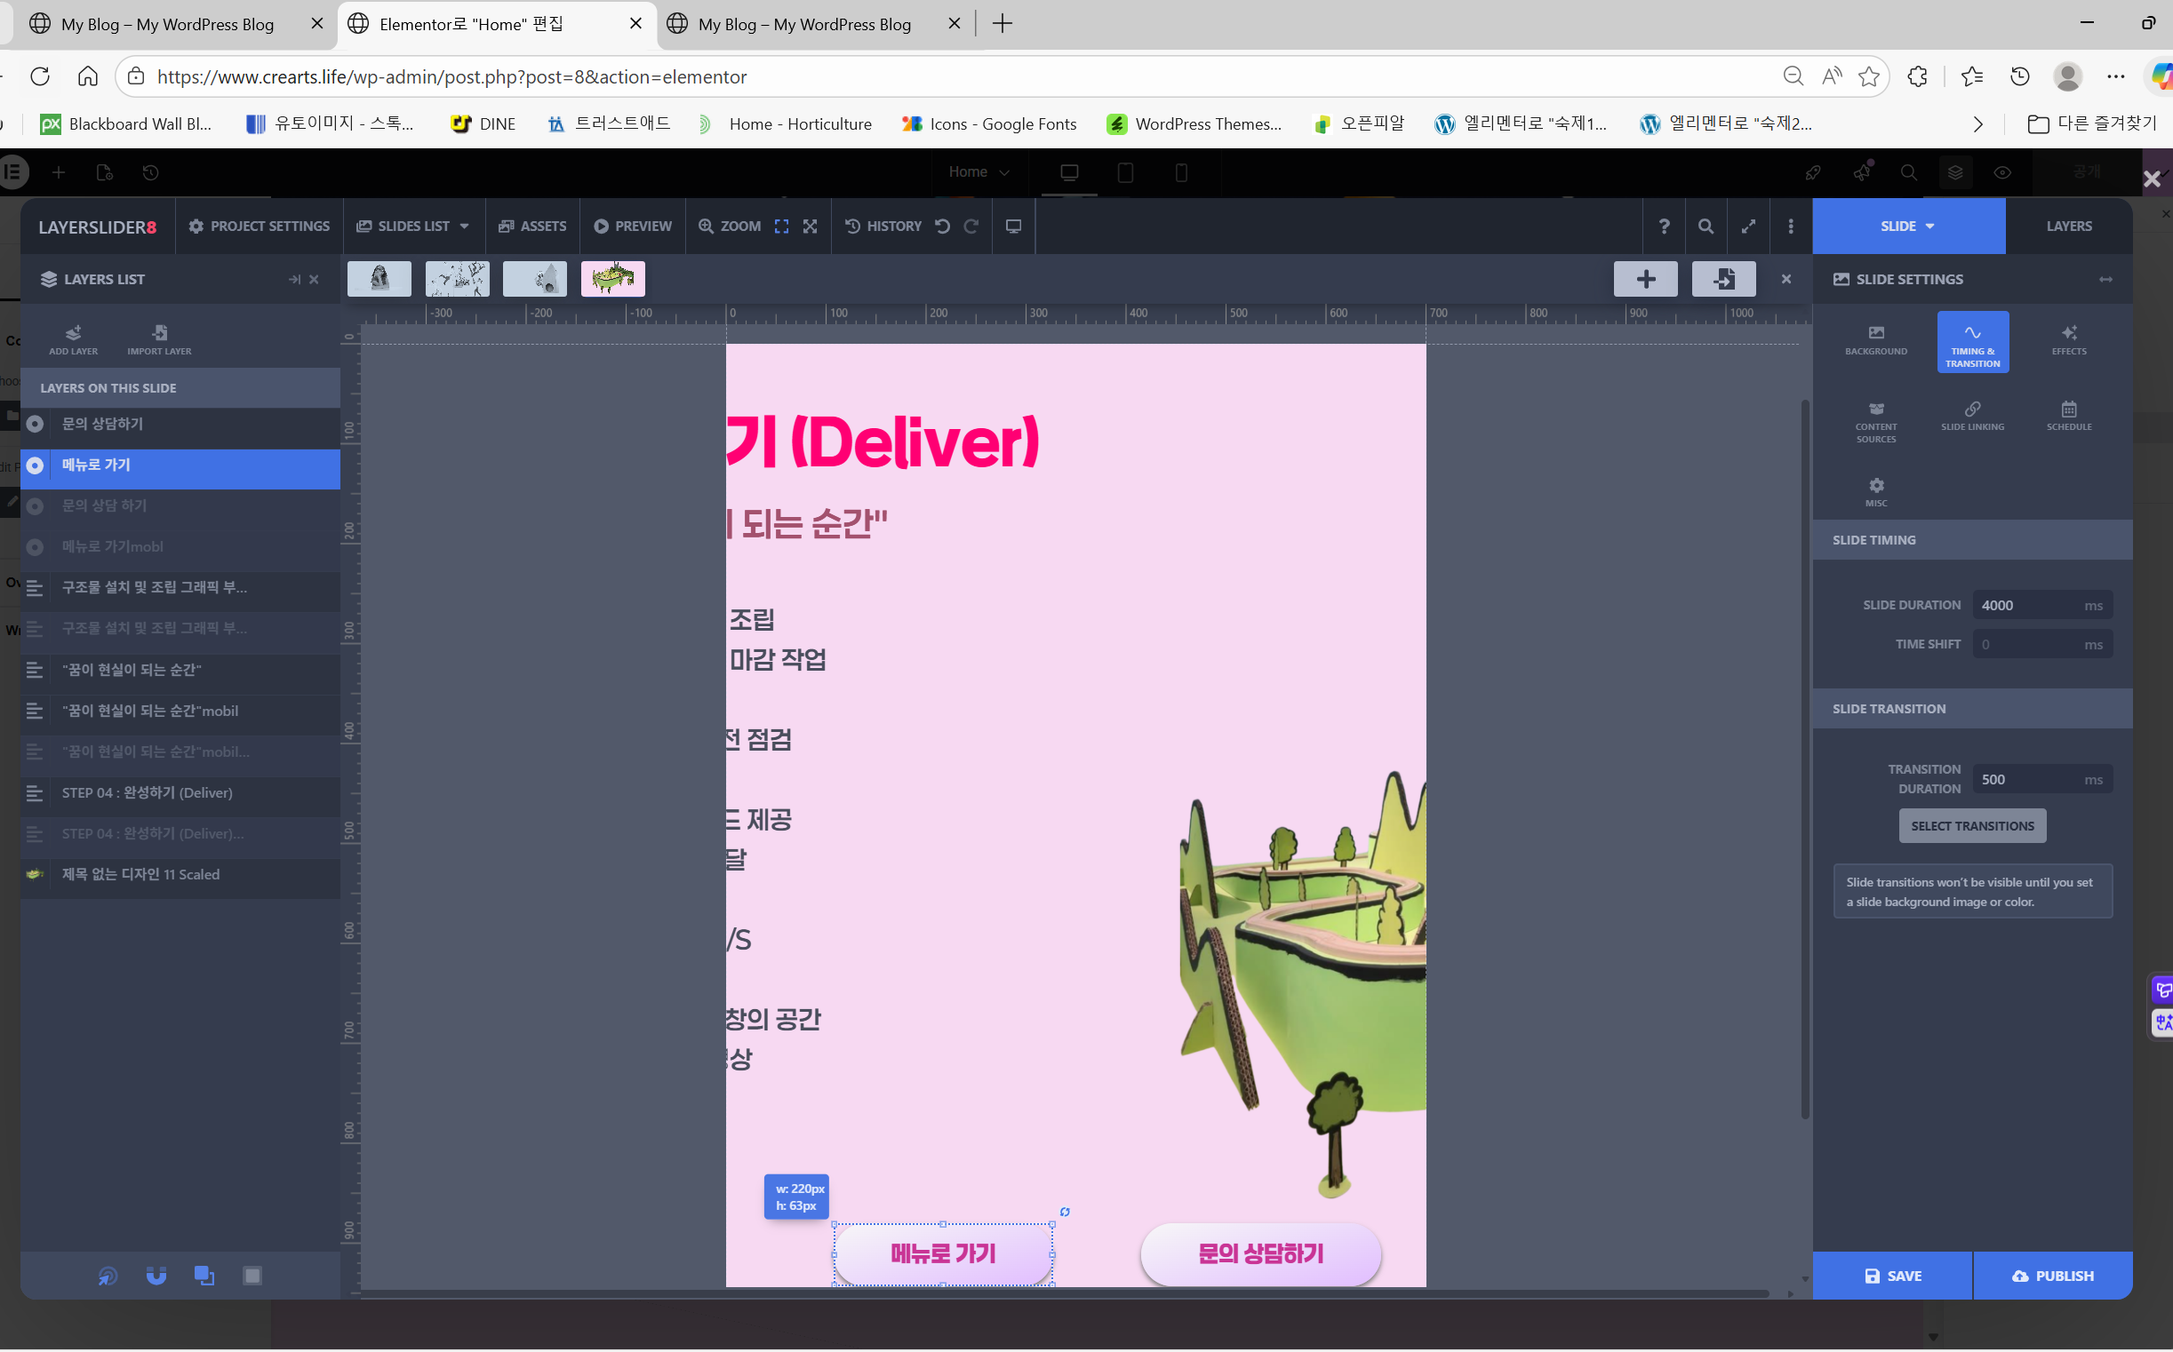Click the Publish button
The width and height of the screenshot is (2173, 1352).
[2051, 1275]
